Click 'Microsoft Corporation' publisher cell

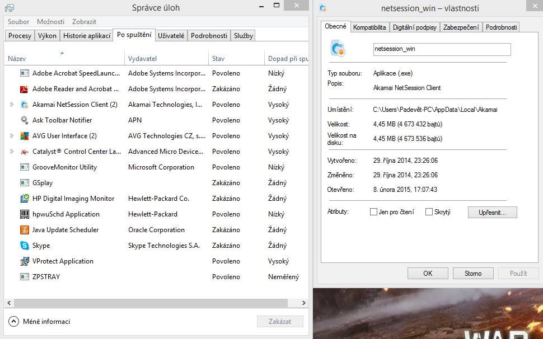click(161, 167)
